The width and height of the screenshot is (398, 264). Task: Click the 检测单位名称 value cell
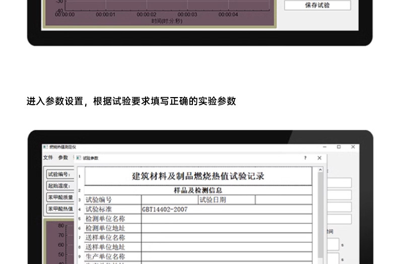(x=227, y=219)
